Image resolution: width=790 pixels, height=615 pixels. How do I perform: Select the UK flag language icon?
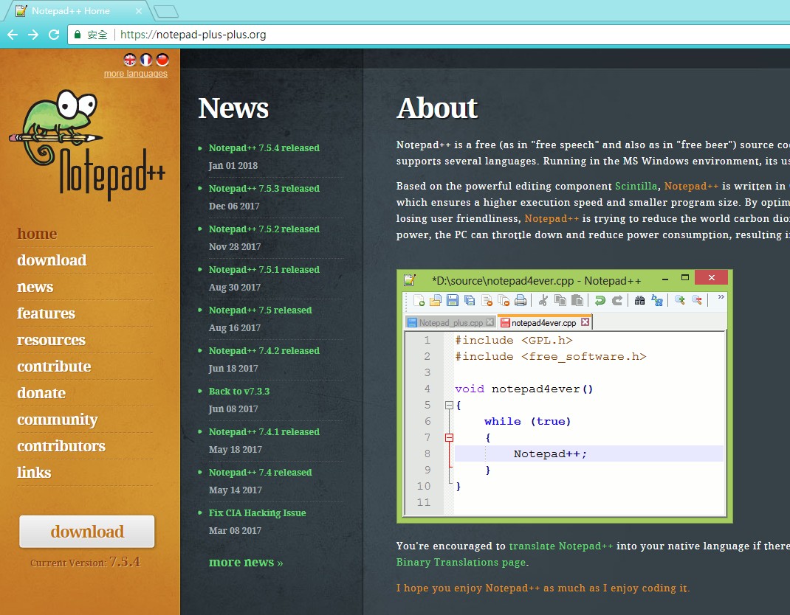[130, 59]
